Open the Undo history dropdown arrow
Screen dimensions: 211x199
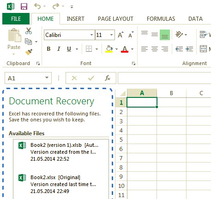[45, 6]
